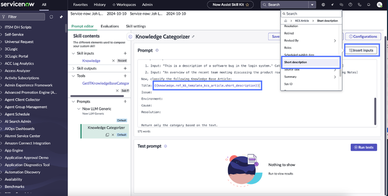Open the notifications bell in the header
The width and height of the screenshot is (388, 196).
pos(369,5)
